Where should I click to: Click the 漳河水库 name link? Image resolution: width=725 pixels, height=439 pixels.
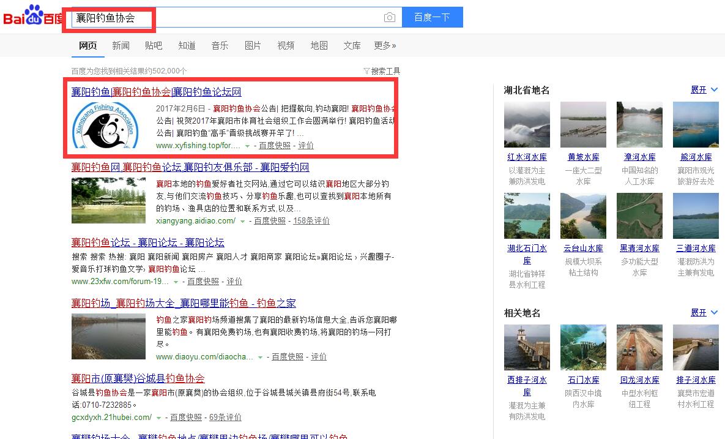click(x=639, y=157)
